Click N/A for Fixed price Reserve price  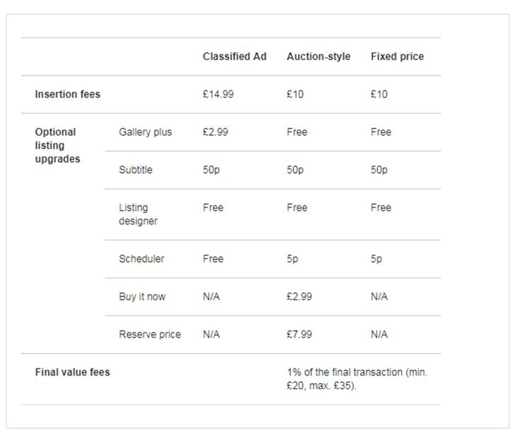point(379,334)
